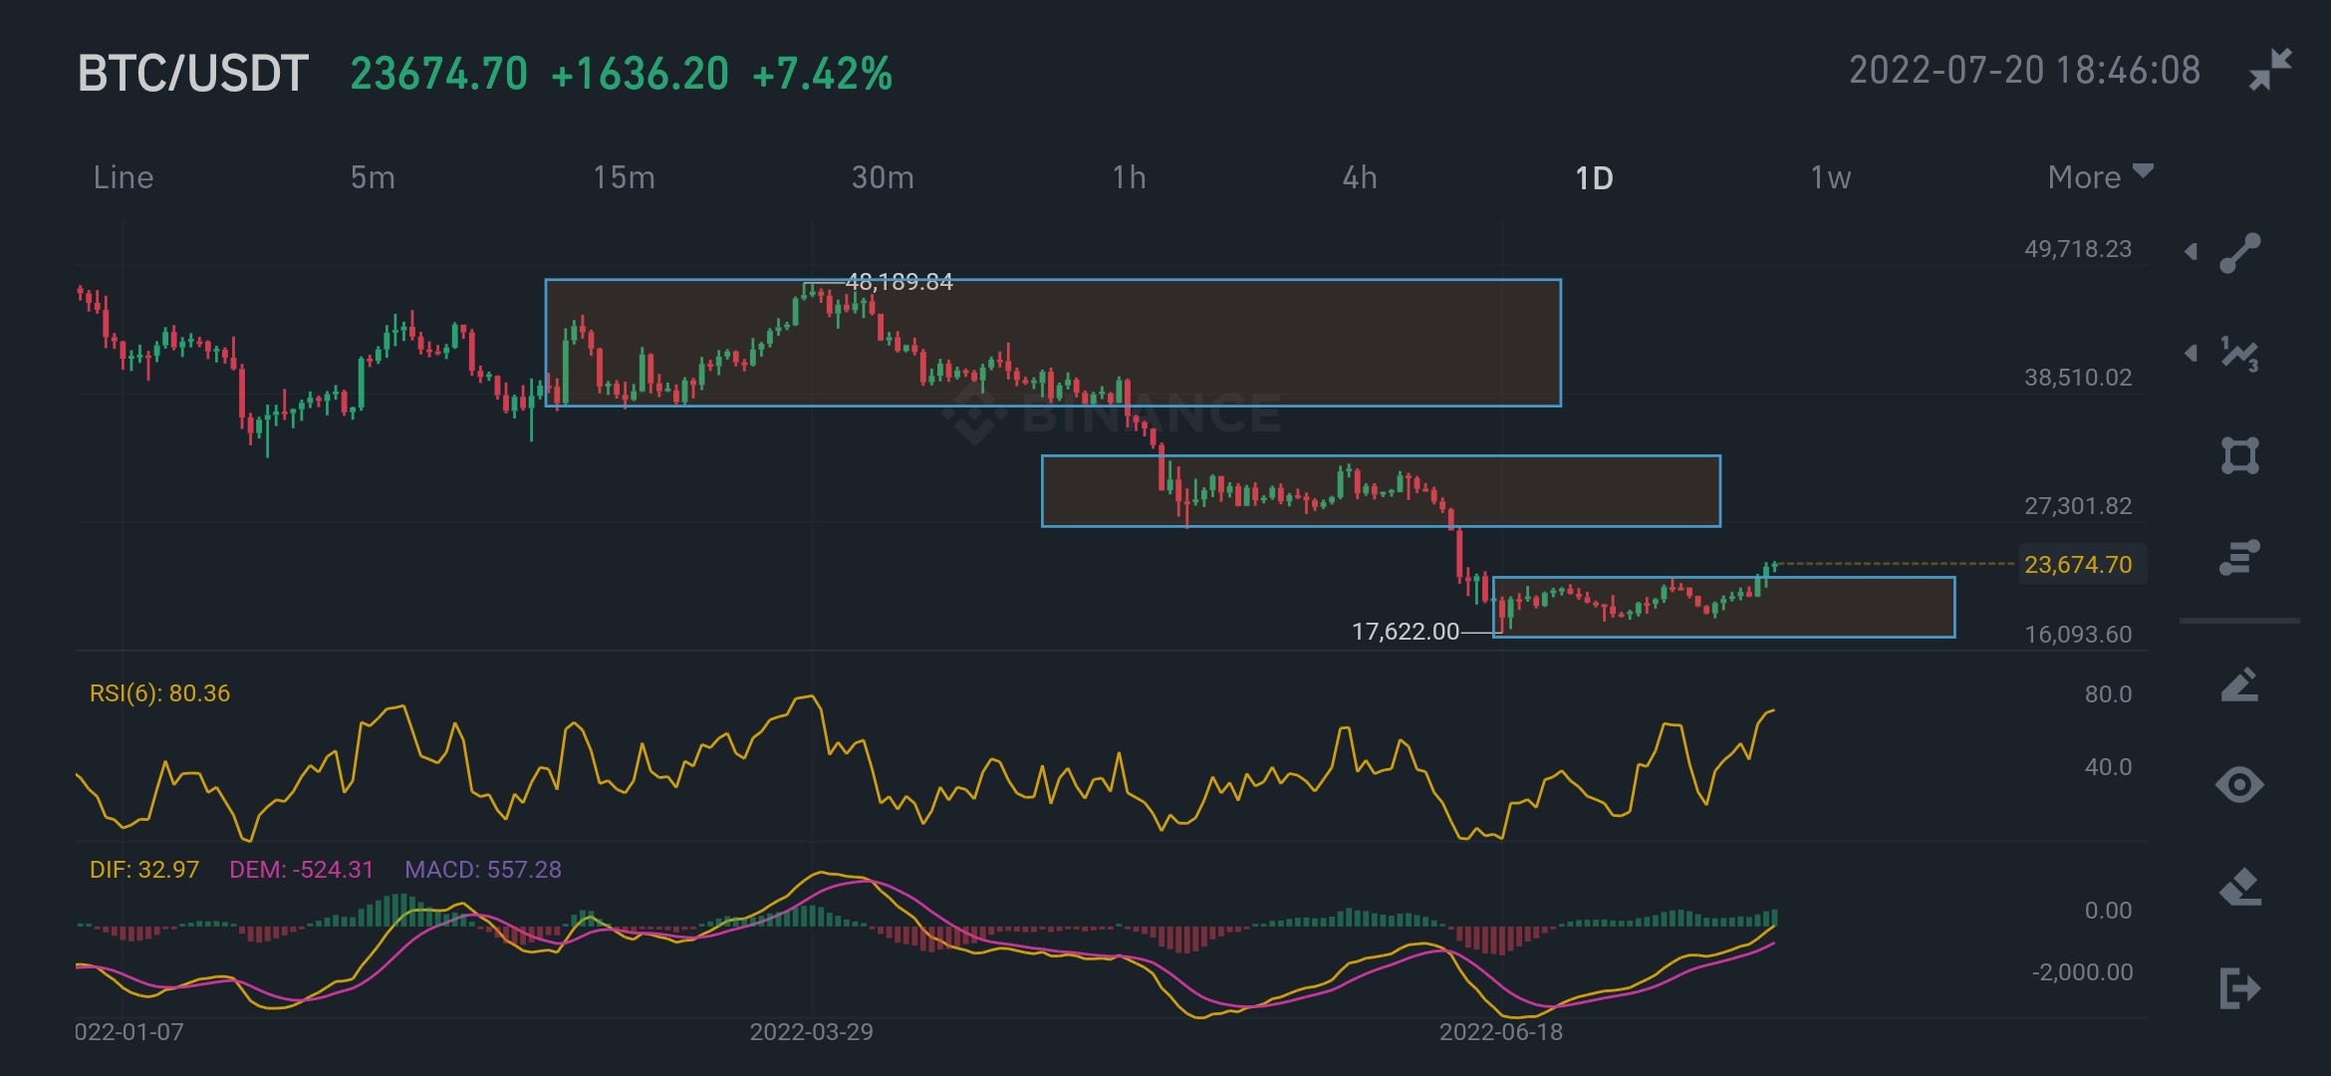The width and height of the screenshot is (2331, 1076).
Task: Select the 15m interval
Action: click(x=624, y=177)
